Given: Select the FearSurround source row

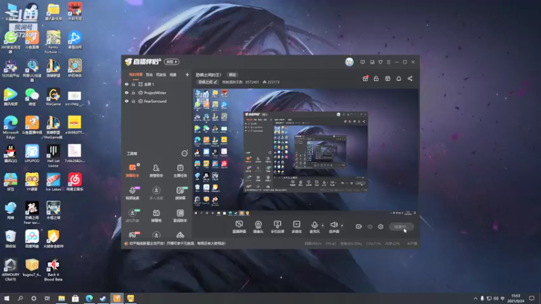Looking at the screenshot, I should click(x=156, y=101).
